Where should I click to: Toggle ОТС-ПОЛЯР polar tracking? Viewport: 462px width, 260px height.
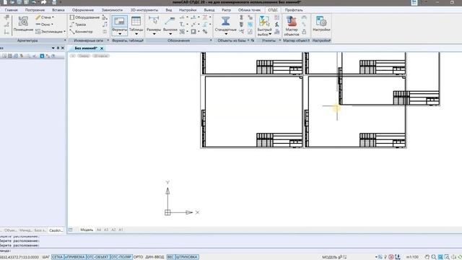[121, 257]
